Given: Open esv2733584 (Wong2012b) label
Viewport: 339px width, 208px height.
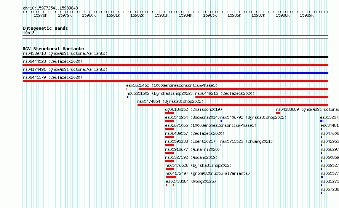Looking at the screenshot, I should click(191, 181).
